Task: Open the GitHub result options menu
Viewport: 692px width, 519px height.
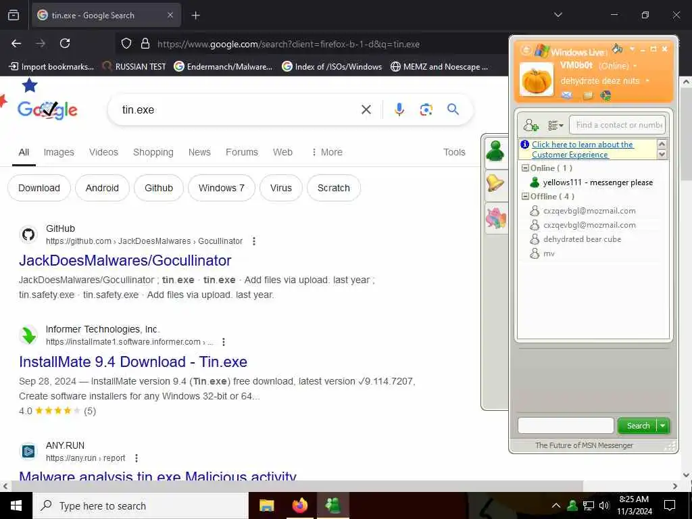Action: (253, 241)
